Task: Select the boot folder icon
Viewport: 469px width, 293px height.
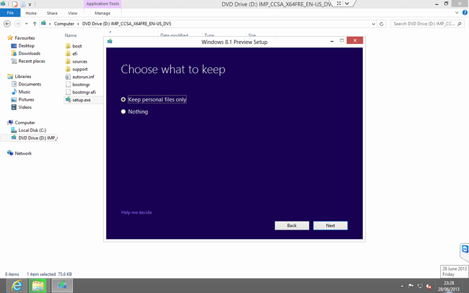Action: click(68, 46)
